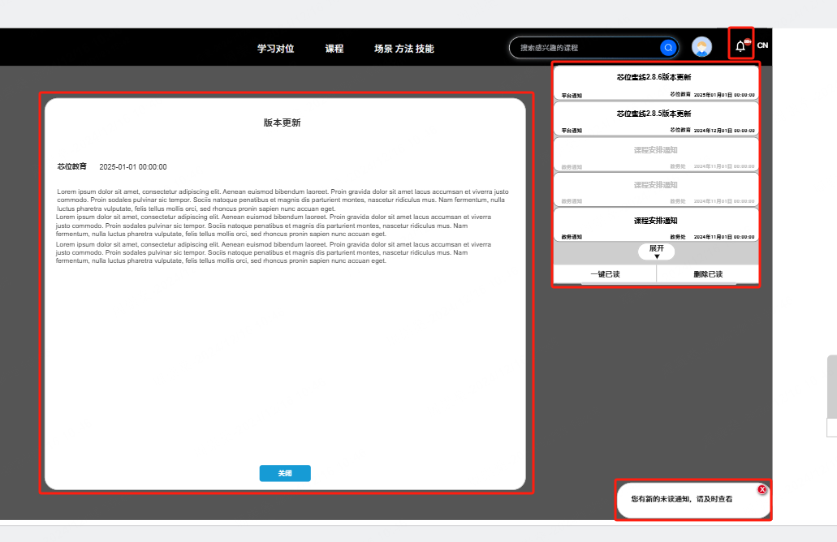The width and height of the screenshot is (837, 542).
Task: Open the profile avatar menu
Action: pyautogui.click(x=701, y=47)
